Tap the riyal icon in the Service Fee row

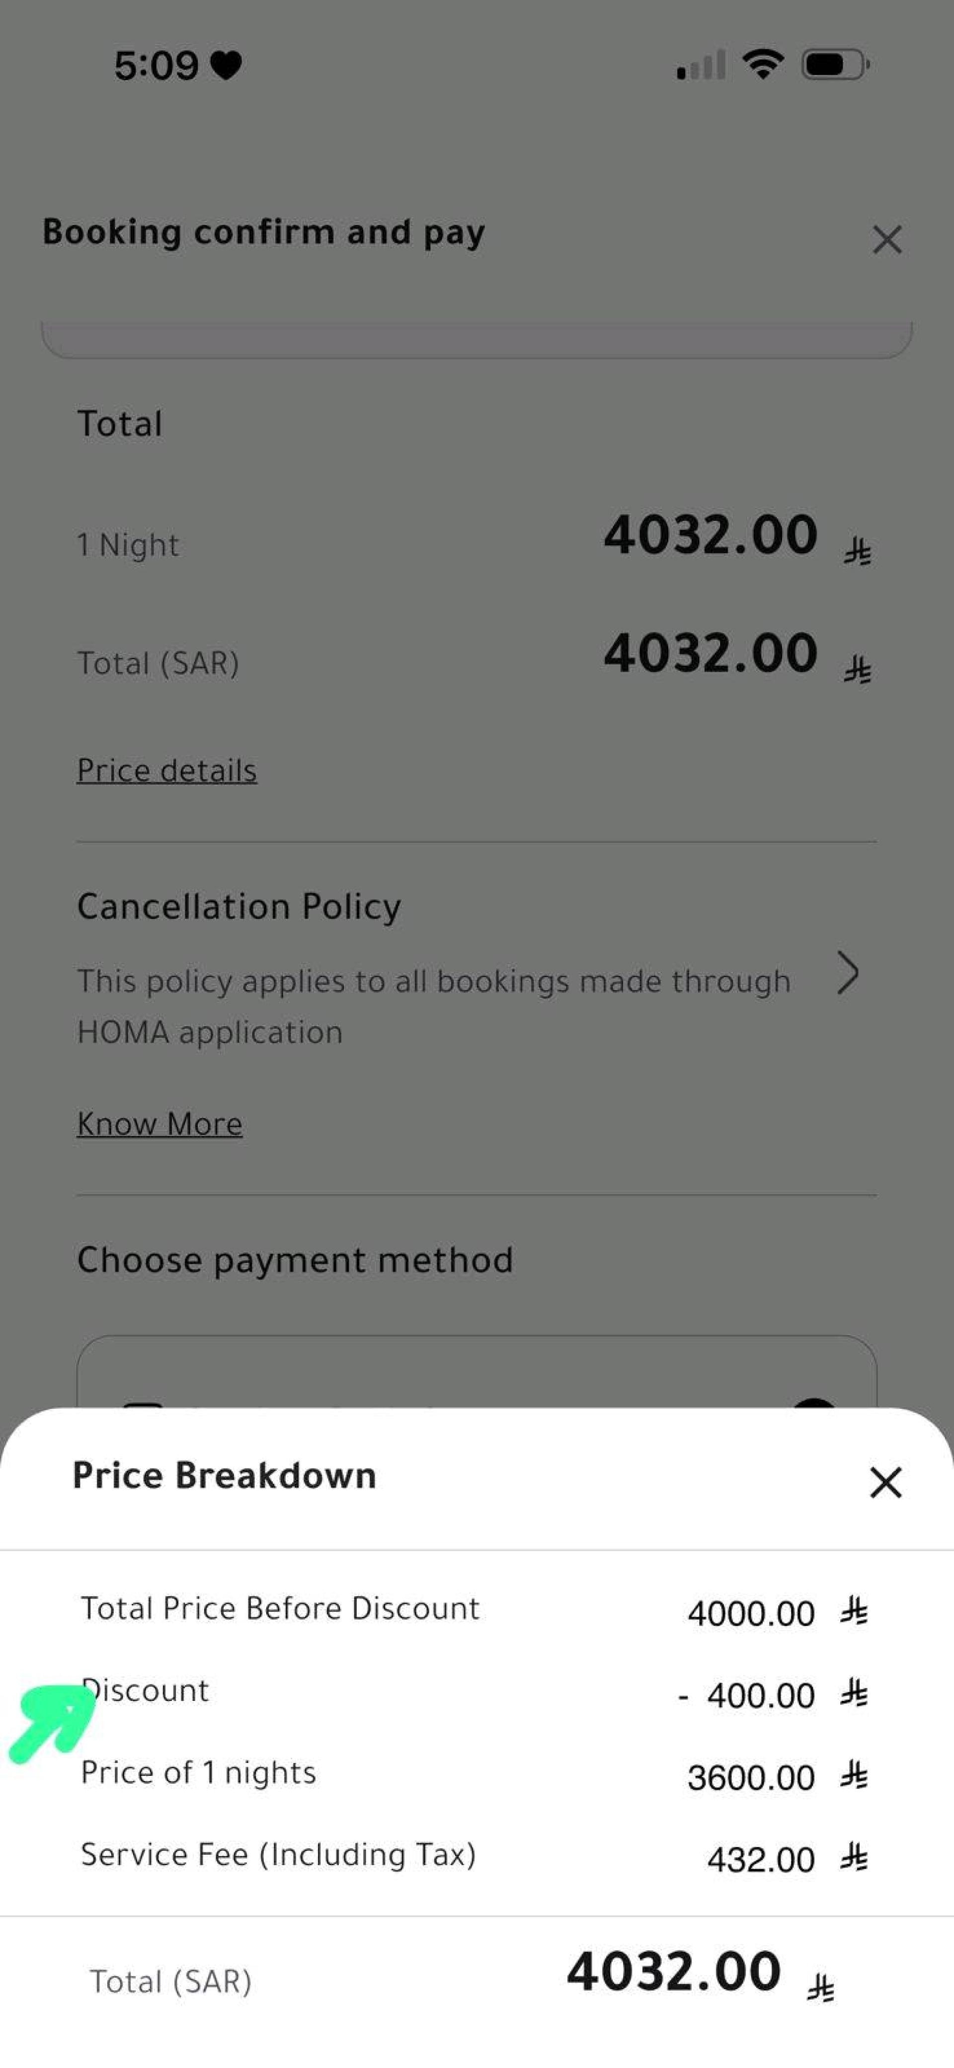pyautogui.click(x=855, y=1858)
